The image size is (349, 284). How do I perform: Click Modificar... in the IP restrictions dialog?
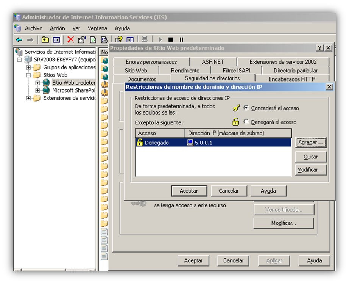point(311,169)
